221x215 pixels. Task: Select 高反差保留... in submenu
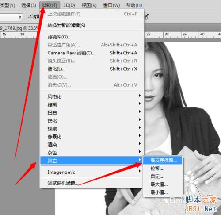pos(163,160)
